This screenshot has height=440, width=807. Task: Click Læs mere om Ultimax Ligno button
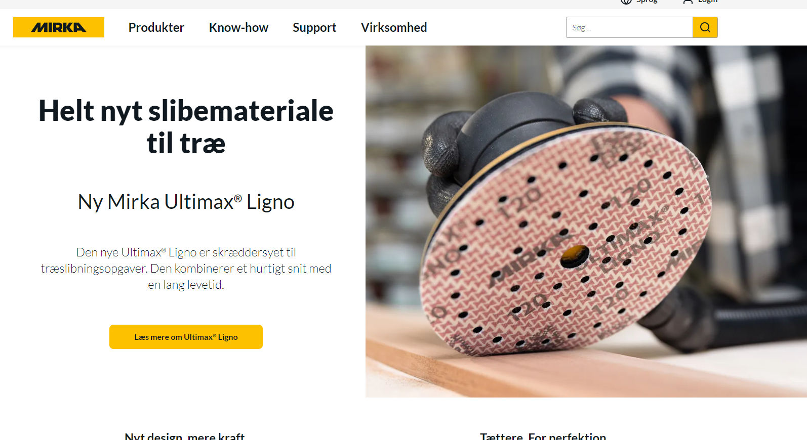coord(186,337)
